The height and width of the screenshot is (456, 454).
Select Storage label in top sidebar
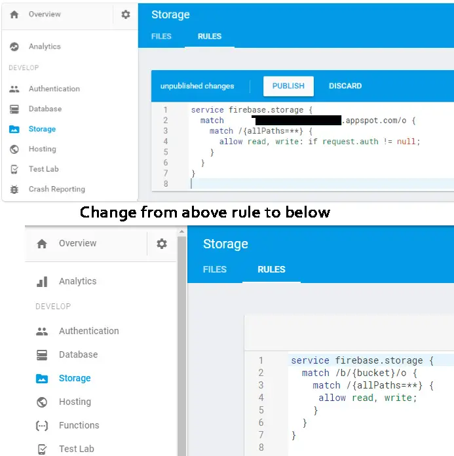(x=42, y=129)
